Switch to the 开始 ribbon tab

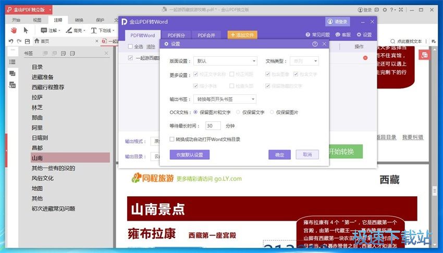(16, 20)
